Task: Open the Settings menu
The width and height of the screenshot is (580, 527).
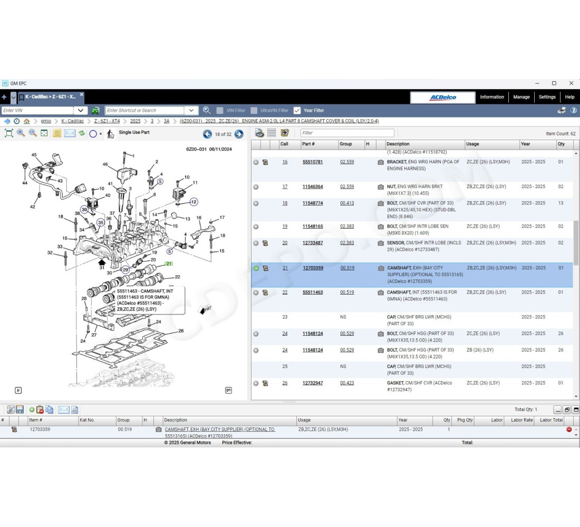Action: pos(547,97)
